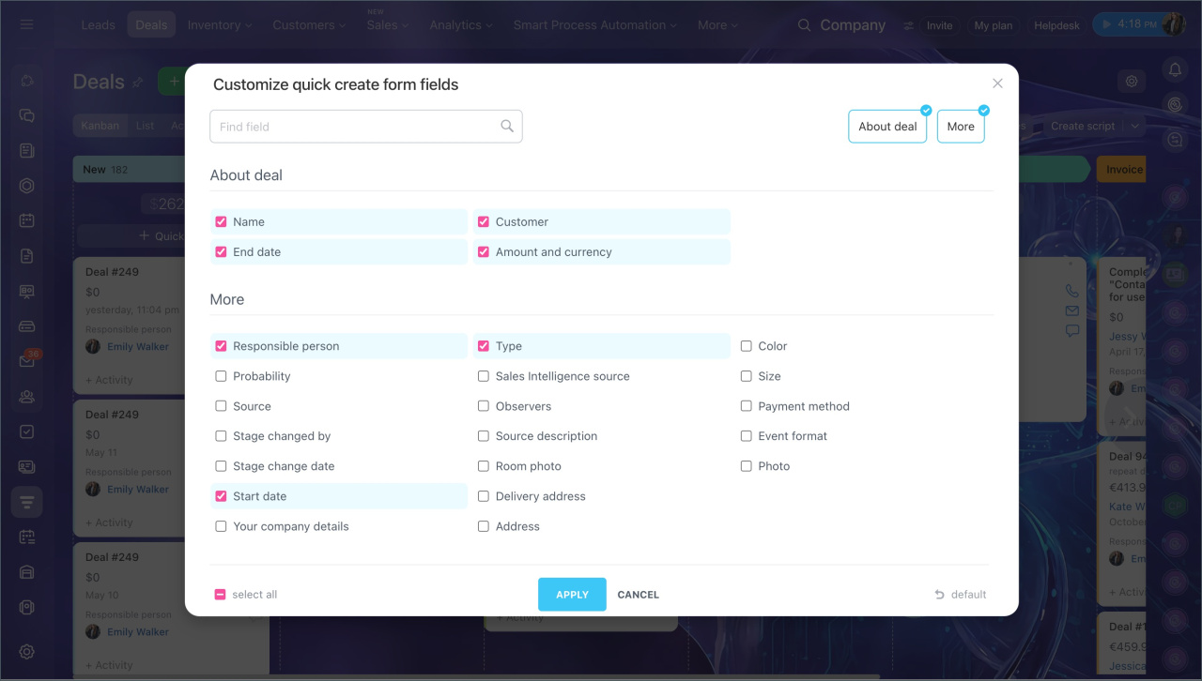The width and height of the screenshot is (1202, 681).
Task: Click the calendar icon in left sidebar
Action: [x=27, y=220]
